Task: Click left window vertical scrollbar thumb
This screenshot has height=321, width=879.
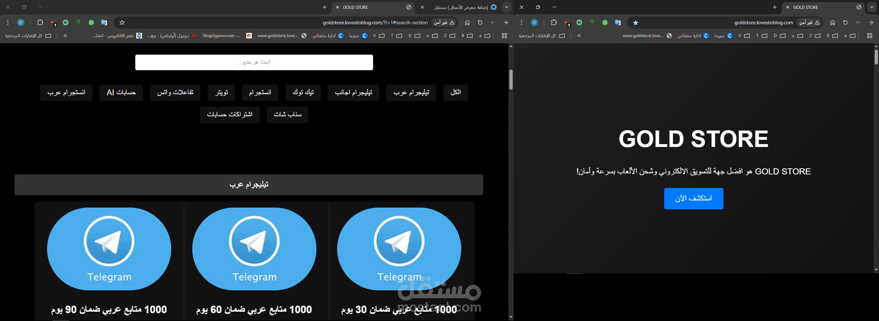Action: coord(511,79)
